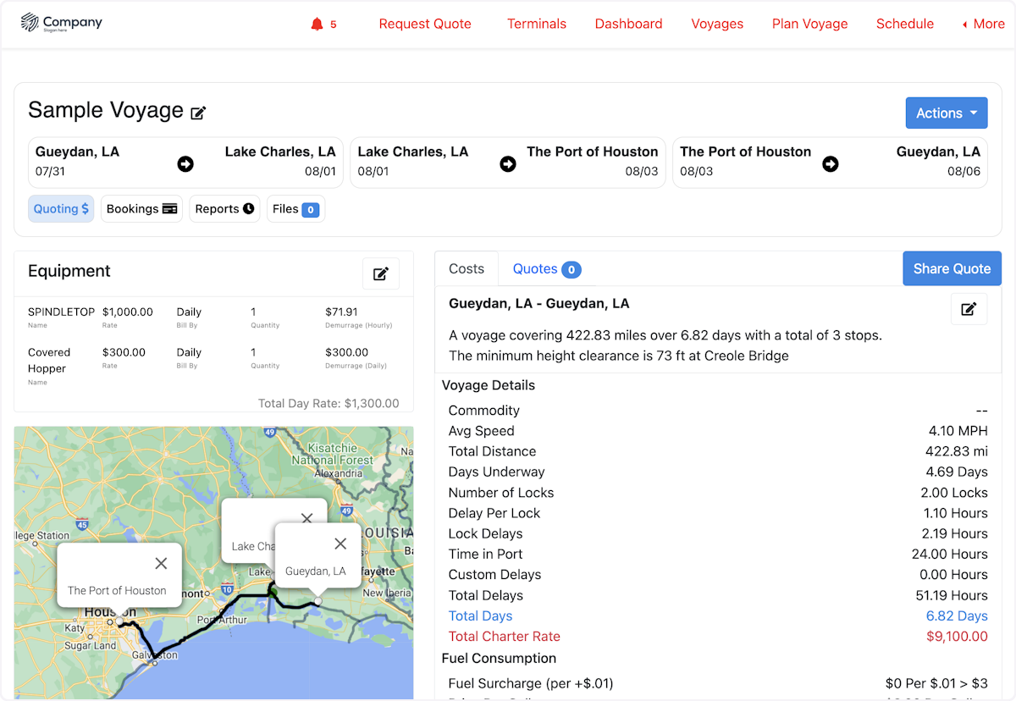
Task: Edit the Sample Voyage title pencil icon
Action: coord(198,113)
